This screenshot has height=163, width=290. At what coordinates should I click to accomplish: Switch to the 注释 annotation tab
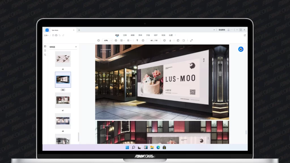pos(125,35)
